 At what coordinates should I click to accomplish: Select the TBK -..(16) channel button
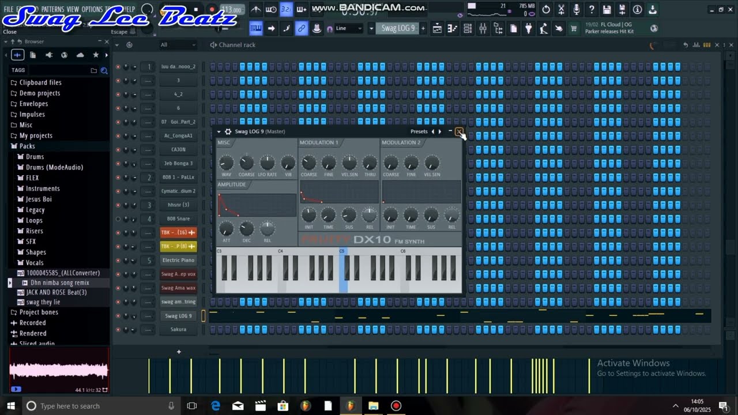click(x=178, y=233)
